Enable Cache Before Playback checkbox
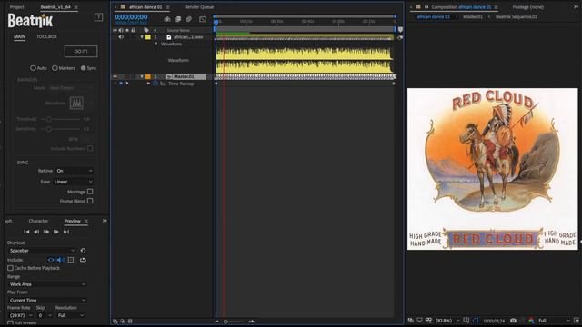The image size is (582, 327). 10,268
